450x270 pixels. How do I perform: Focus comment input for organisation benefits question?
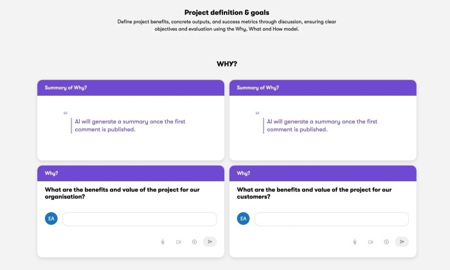pos(139,219)
